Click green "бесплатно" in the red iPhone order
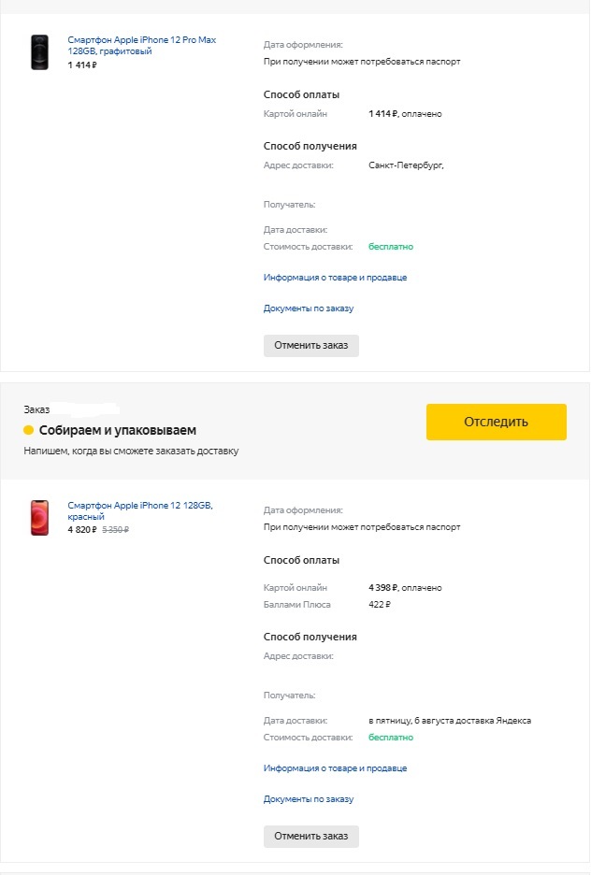 click(x=391, y=738)
